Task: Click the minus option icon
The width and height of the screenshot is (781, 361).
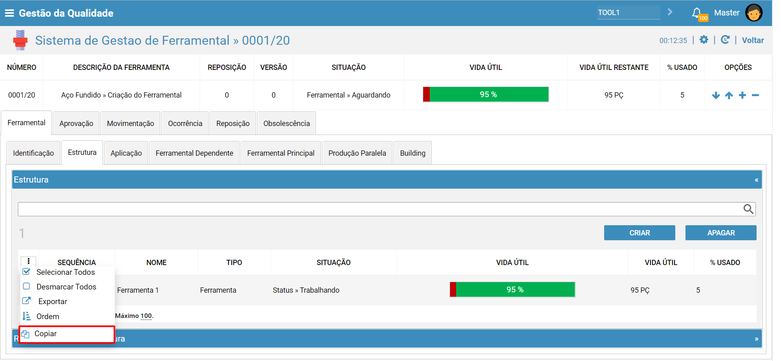Action: 755,95
